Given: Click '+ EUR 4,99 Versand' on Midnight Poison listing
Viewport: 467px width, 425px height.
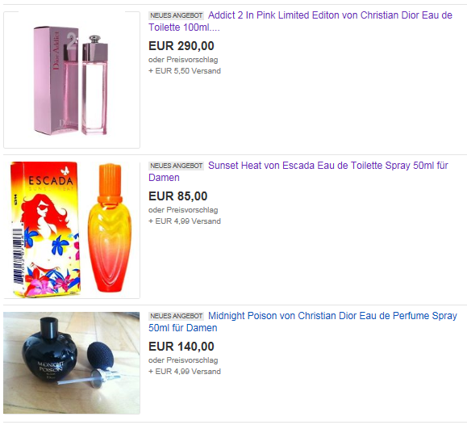Looking at the screenshot, I should click(x=185, y=372).
